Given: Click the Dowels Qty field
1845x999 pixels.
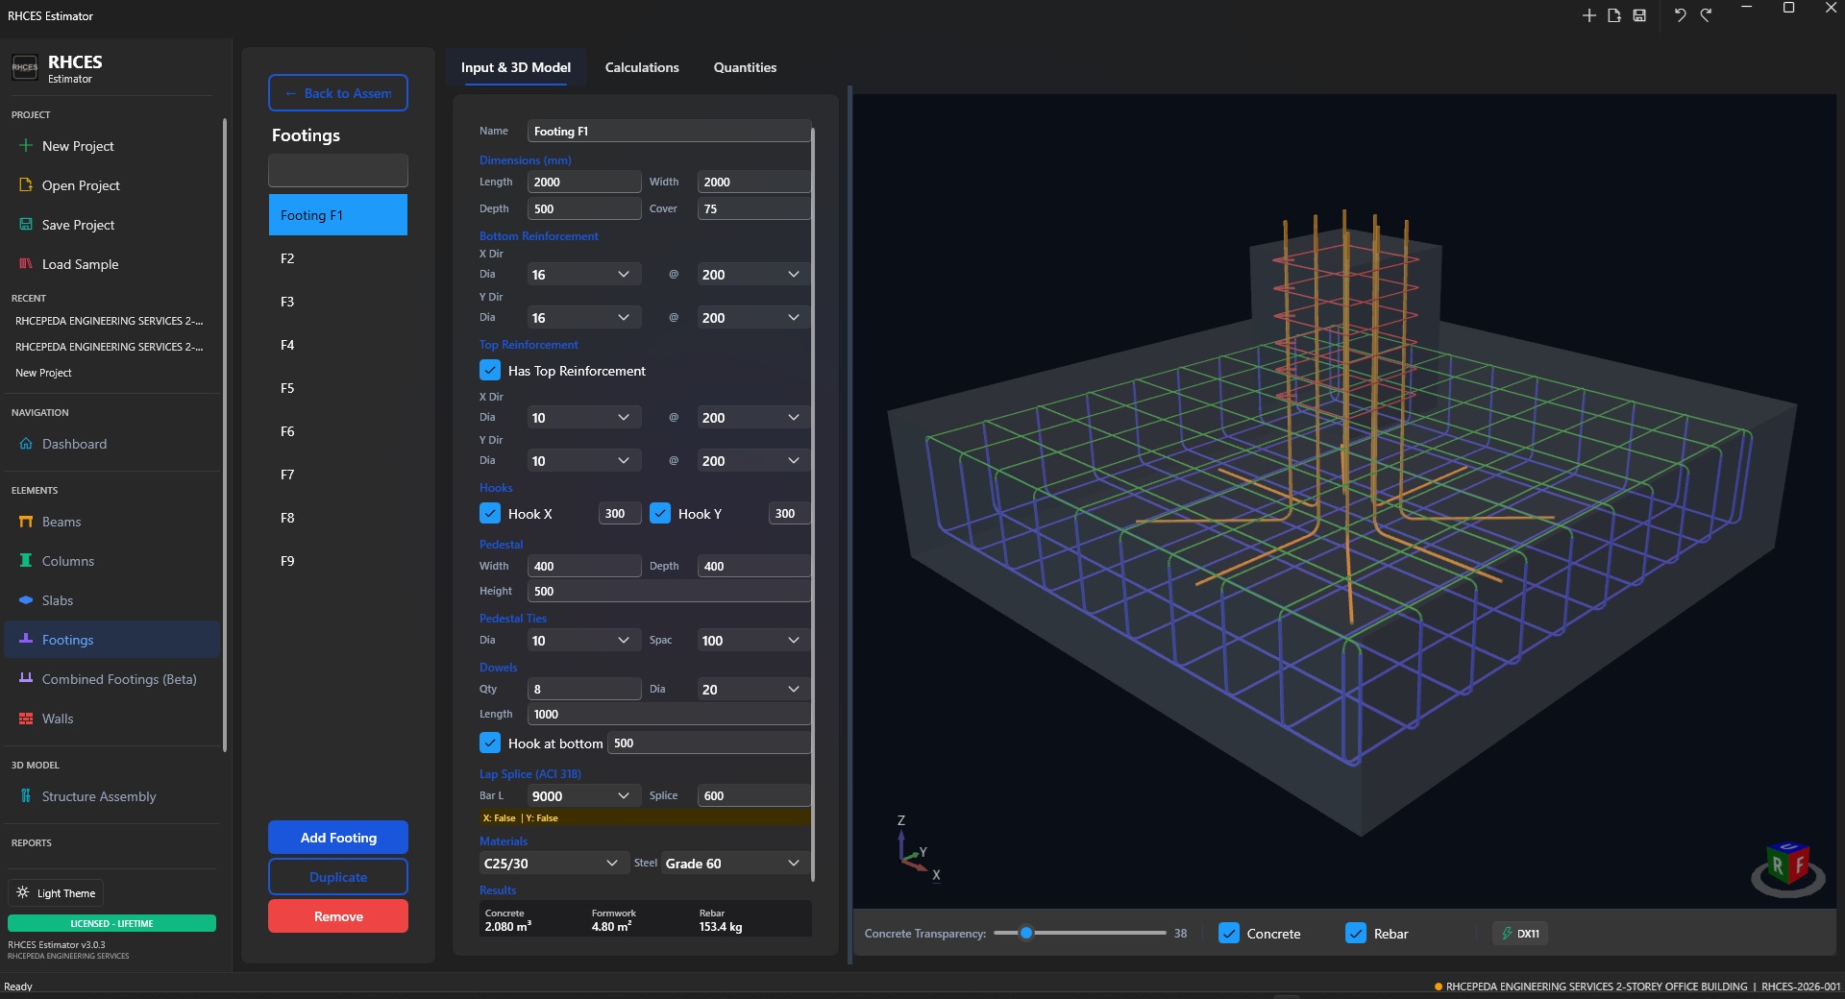Looking at the screenshot, I should [584, 690].
